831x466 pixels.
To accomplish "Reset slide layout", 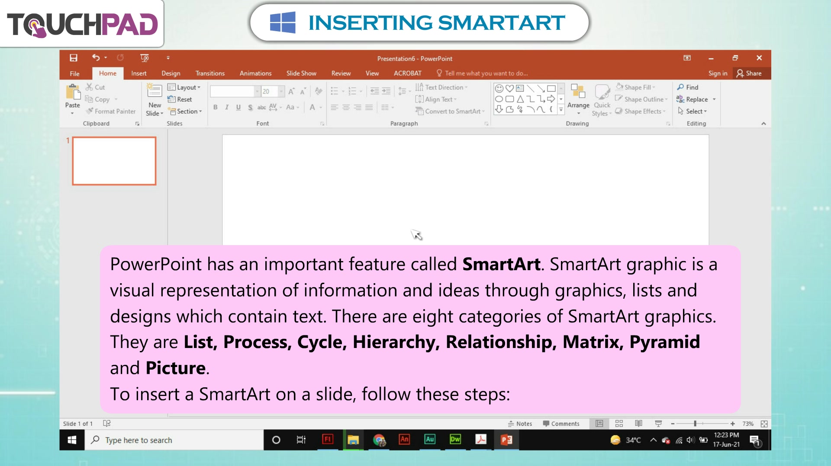I will coord(180,99).
